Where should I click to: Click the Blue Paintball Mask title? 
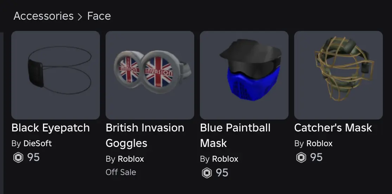click(x=235, y=135)
